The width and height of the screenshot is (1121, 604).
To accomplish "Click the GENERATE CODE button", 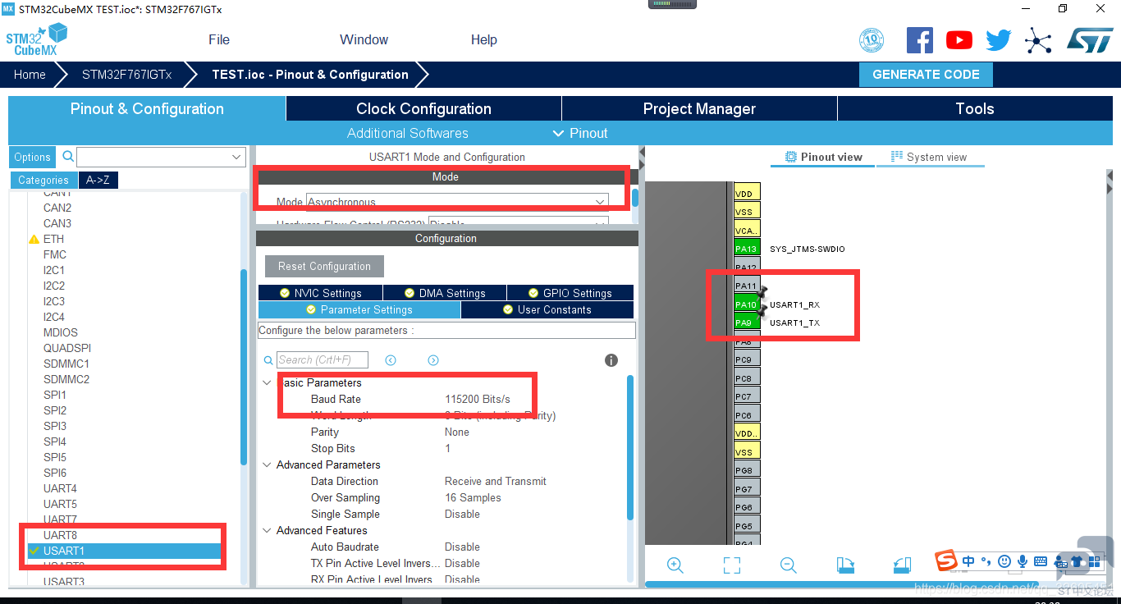I will (926, 75).
